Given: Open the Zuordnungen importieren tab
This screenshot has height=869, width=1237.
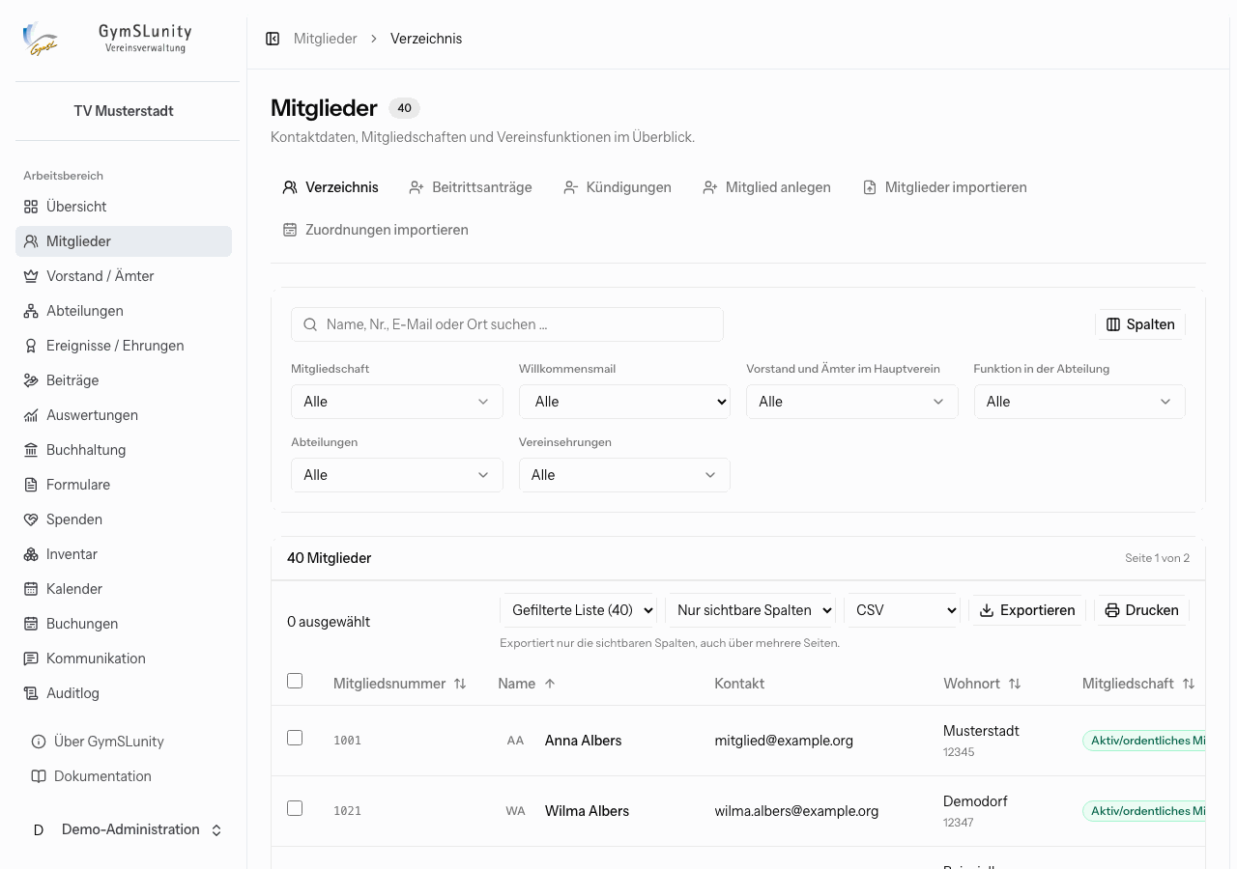Looking at the screenshot, I should (376, 230).
